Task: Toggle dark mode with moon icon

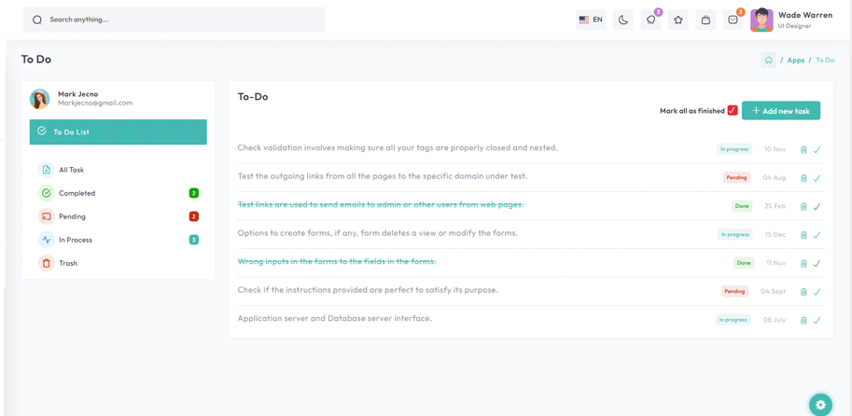Action: (x=623, y=20)
